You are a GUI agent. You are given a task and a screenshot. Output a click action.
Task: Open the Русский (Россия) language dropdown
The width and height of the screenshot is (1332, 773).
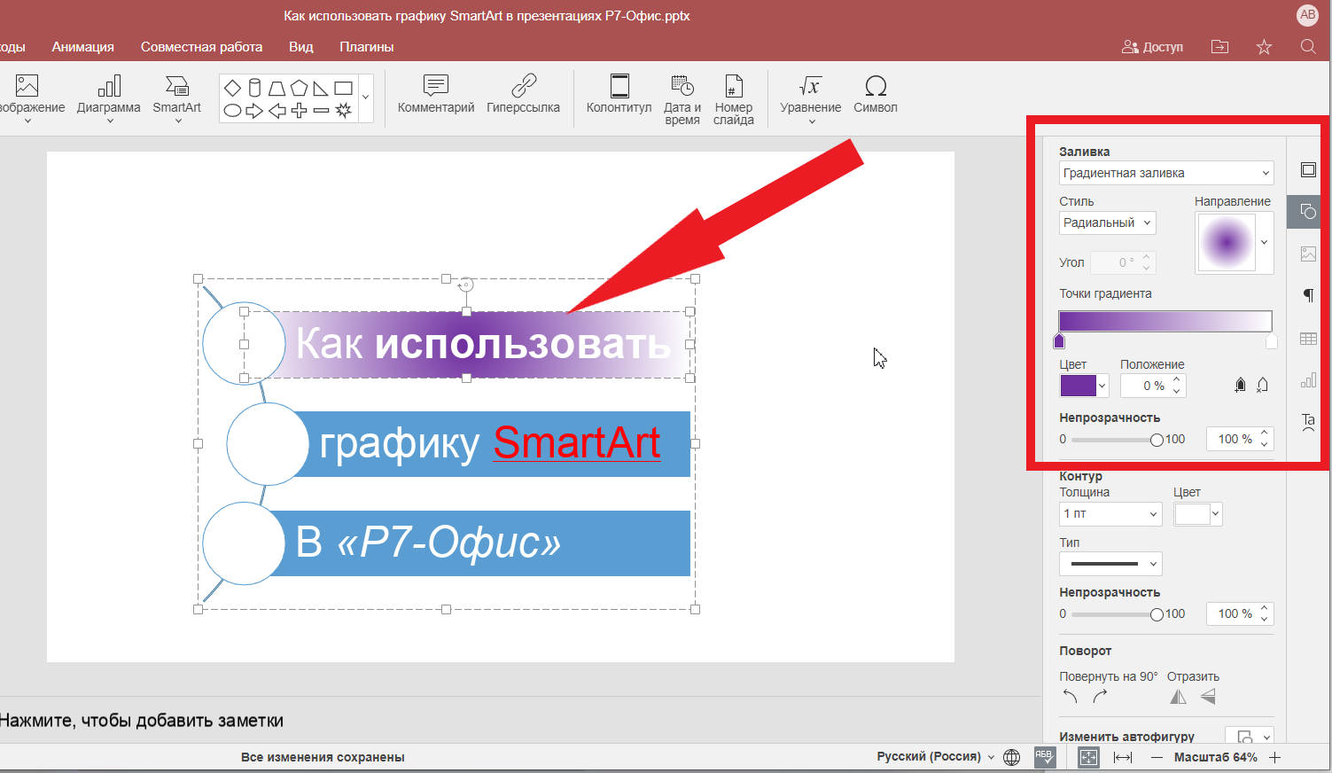click(935, 756)
